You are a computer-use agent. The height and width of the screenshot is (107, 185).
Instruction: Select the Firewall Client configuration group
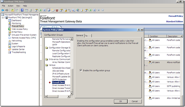58,82
